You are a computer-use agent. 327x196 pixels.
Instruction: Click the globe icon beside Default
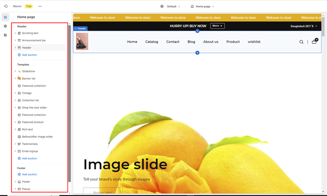(162, 6)
